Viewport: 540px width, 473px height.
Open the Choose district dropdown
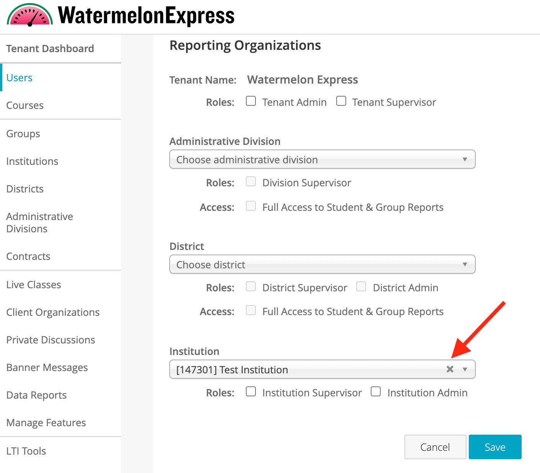pos(322,264)
